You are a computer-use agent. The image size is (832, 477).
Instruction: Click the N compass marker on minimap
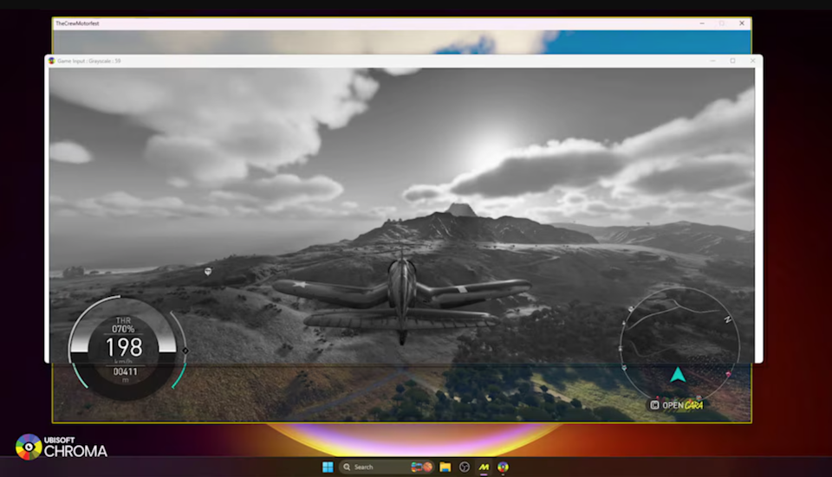(727, 319)
